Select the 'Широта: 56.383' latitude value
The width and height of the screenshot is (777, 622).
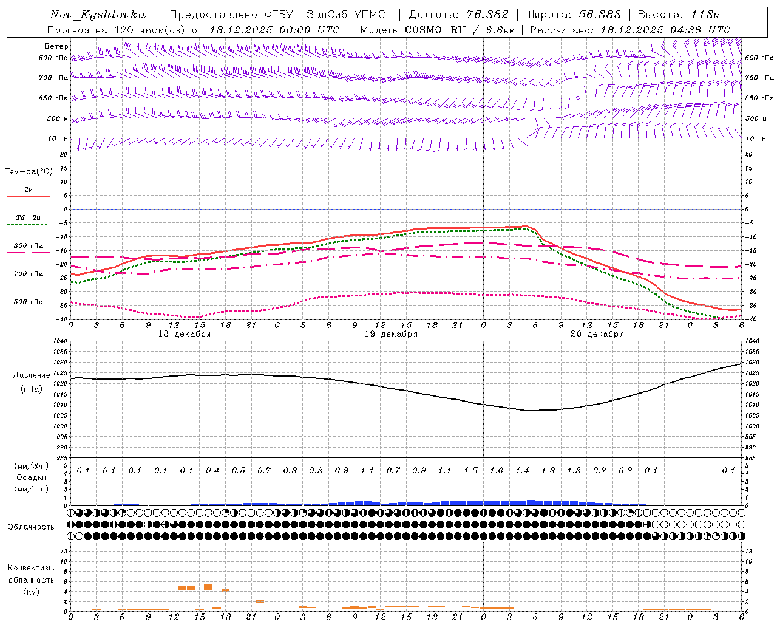573,15
